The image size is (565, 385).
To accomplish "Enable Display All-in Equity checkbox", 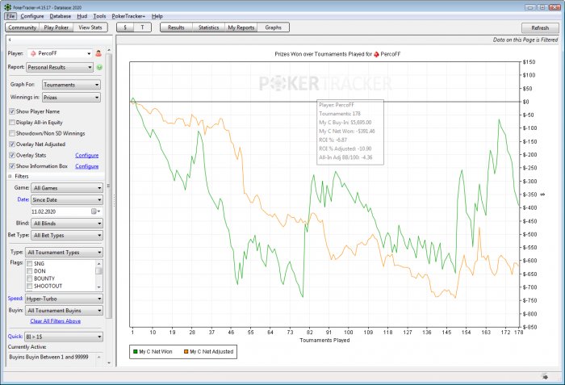I will 11,122.
